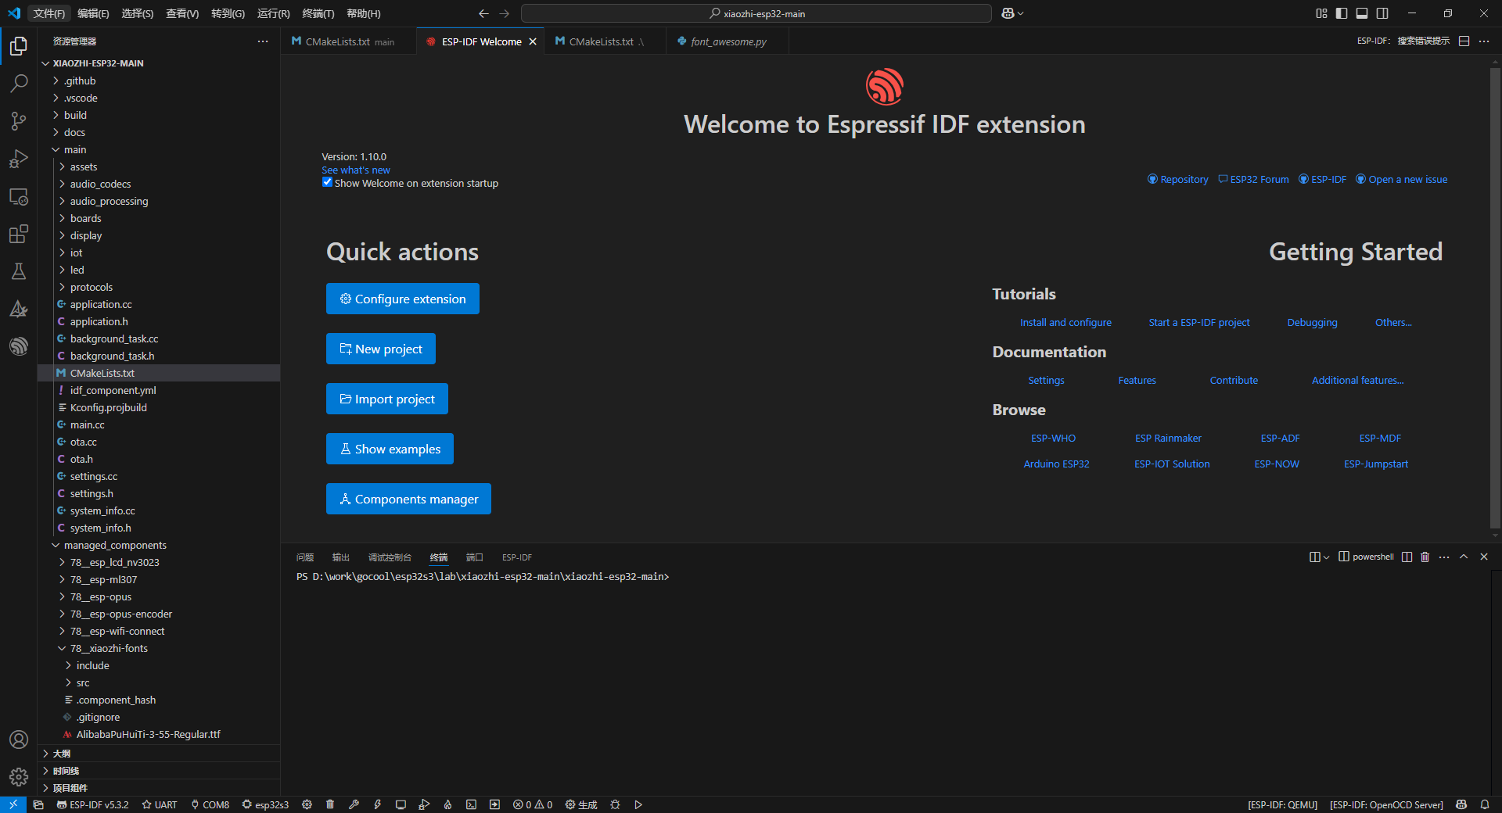The width and height of the screenshot is (1502, 813).
Task: Click the New project button
Action: 381,349
